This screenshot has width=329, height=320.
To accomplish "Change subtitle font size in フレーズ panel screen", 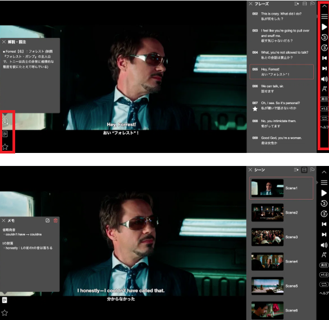I will pos(324,89).
